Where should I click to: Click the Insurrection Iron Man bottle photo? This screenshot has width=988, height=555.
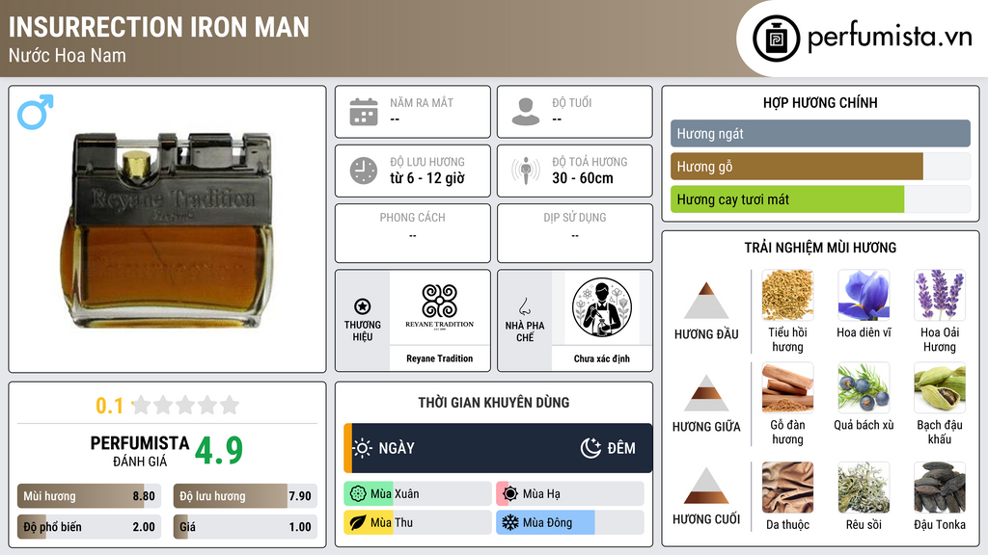(x=167, y=230)
